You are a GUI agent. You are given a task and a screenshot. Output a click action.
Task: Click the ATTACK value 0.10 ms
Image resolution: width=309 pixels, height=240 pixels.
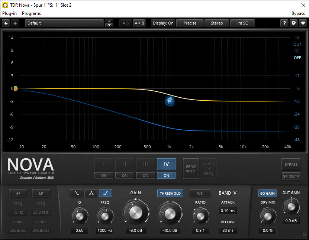tap(228, 211)
